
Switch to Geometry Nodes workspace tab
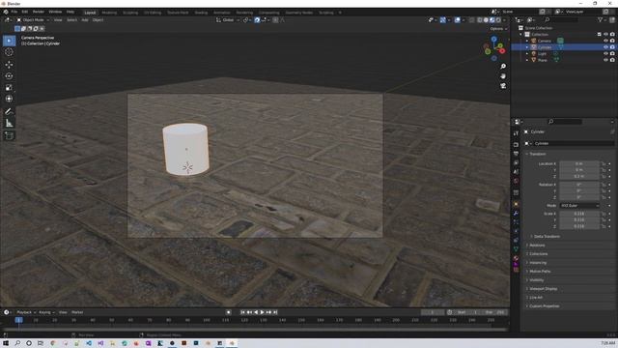point(298,13)
